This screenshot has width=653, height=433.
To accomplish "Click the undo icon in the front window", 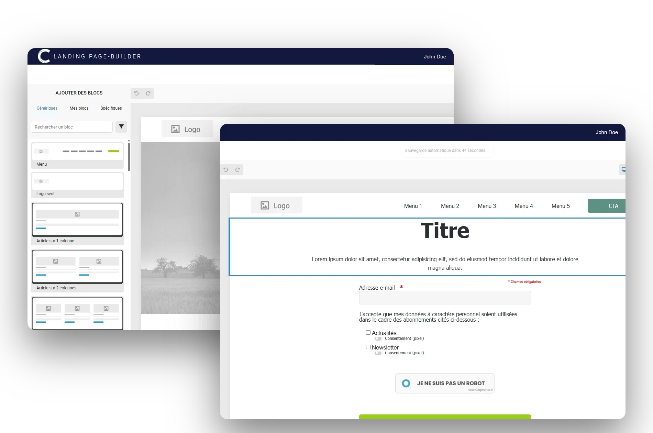I will pos(226,170).
